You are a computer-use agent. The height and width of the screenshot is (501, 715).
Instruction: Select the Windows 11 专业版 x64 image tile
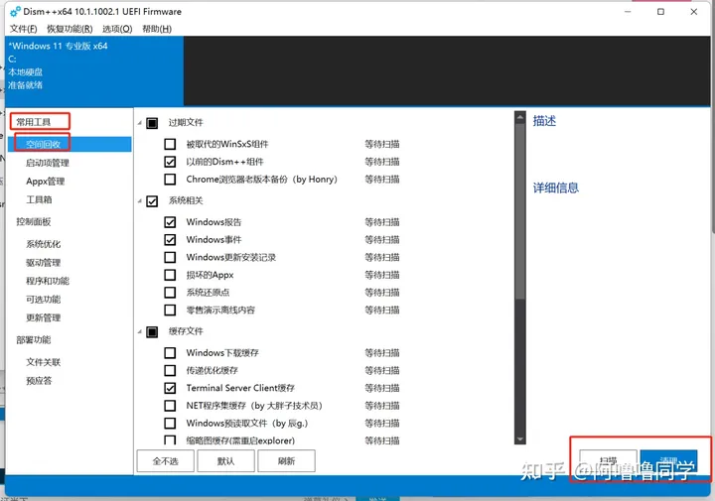[94, 71]
